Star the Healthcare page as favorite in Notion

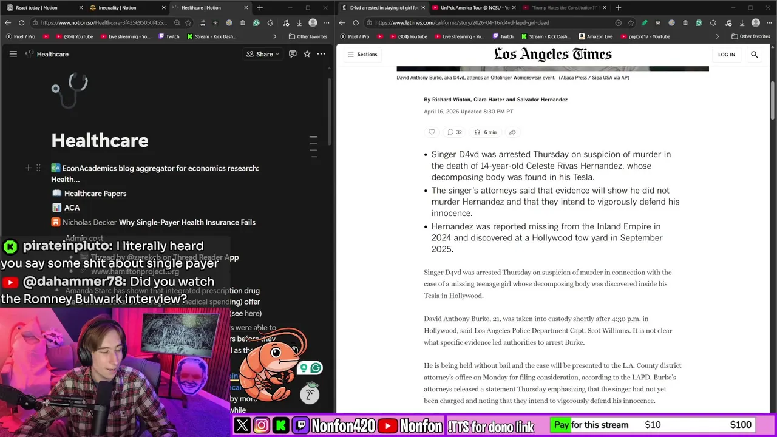point(307,54)
